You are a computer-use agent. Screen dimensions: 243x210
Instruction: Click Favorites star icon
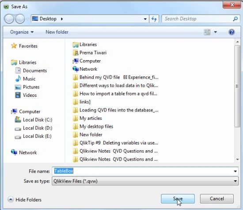(14, 46)
